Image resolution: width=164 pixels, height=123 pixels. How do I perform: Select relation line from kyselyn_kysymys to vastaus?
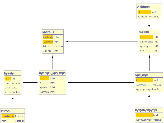pos(53,62)
